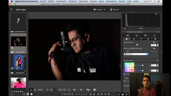
Task: Click the picture composition icon in palette
Action: pyautogui.click(x=145, y=35)
